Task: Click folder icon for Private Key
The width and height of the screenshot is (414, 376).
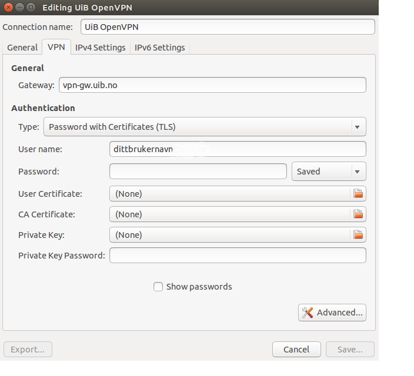Action: (x=358, y=235)
